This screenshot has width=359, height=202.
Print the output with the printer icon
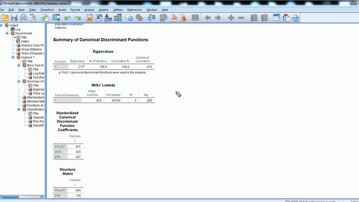coord(24,17)
